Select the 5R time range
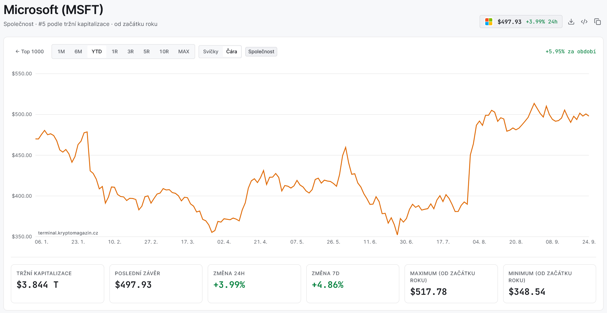This screenshot has width=607, height=313. 147,52
